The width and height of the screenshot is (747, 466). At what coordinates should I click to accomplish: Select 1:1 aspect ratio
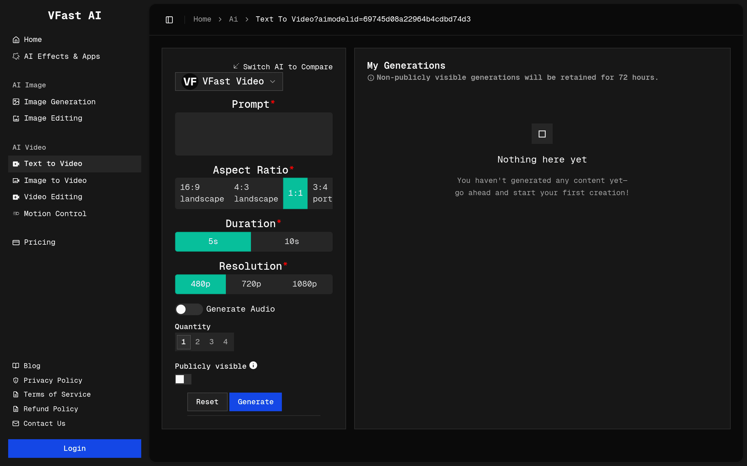coord(295,193)
